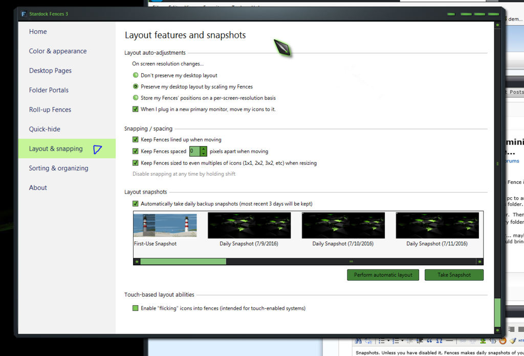Open the Roll-up Fences section
The height and width of the screenshot is (356, 524).
point(67,110)
